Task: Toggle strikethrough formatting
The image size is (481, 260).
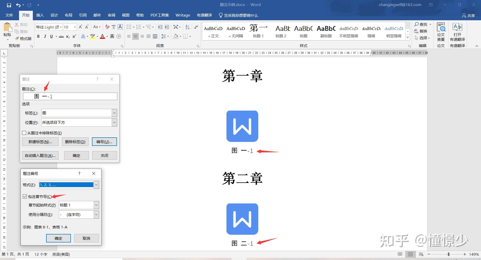Action: (61, 37)
